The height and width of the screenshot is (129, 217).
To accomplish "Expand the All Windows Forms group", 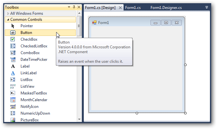I will (8, 13).
